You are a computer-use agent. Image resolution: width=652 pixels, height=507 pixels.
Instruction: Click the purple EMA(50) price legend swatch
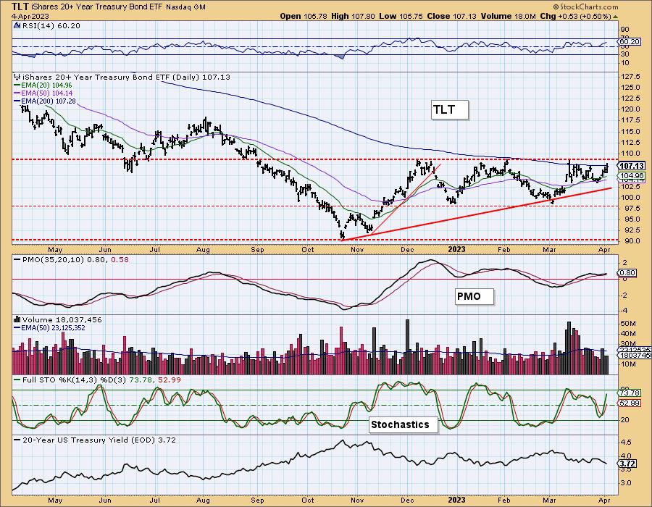coord(17,93)
